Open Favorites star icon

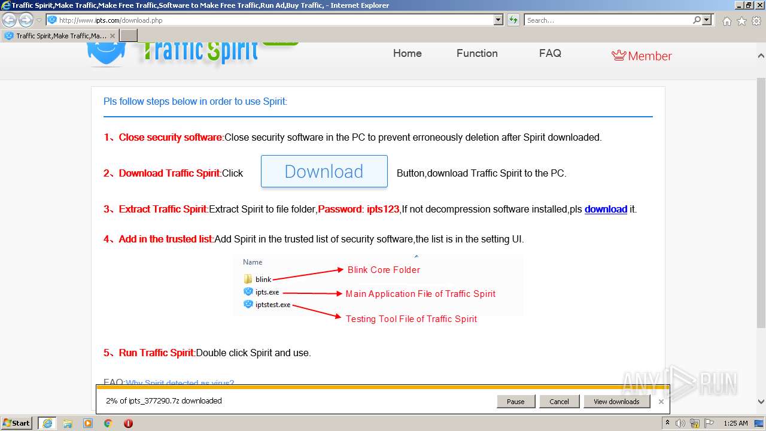point(741,21)
